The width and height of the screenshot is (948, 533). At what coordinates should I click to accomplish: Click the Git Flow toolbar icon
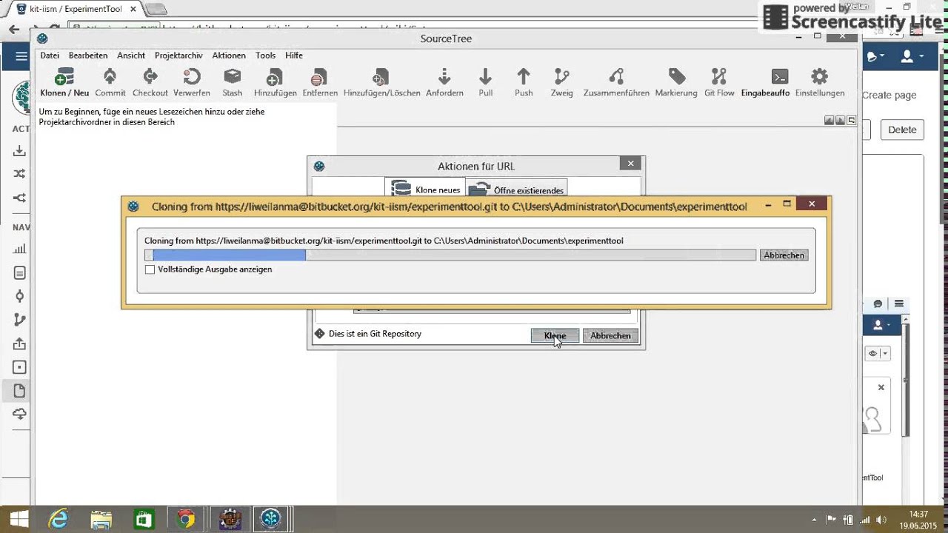(x=719, y=82)
